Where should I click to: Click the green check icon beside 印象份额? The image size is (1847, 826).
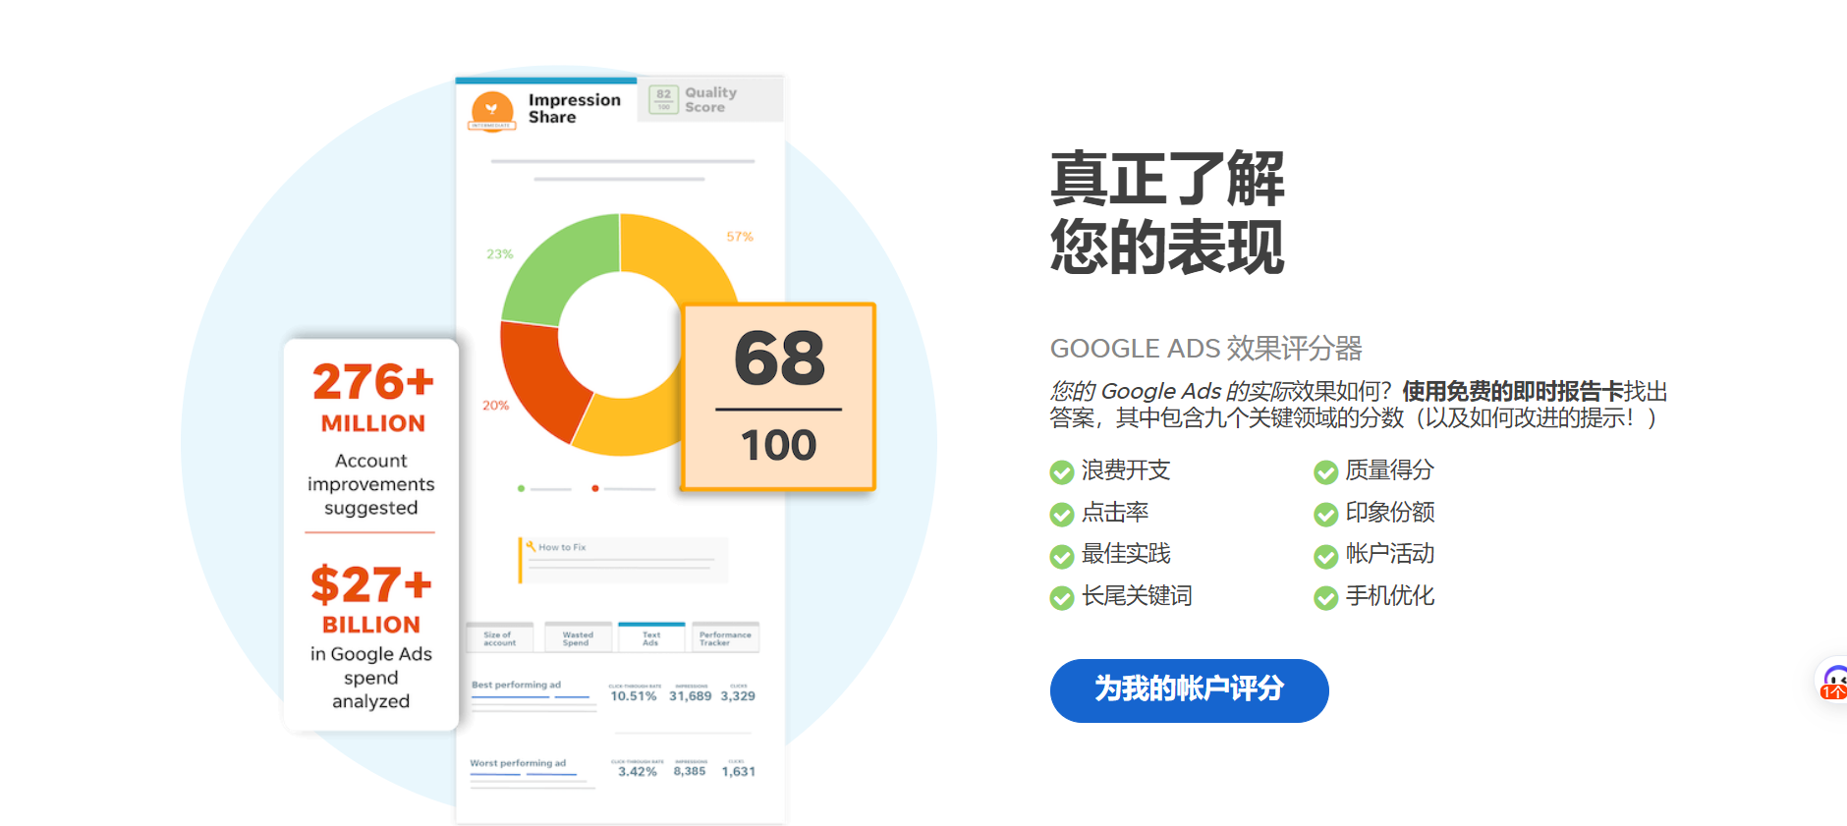click(x=1326, y=515)
